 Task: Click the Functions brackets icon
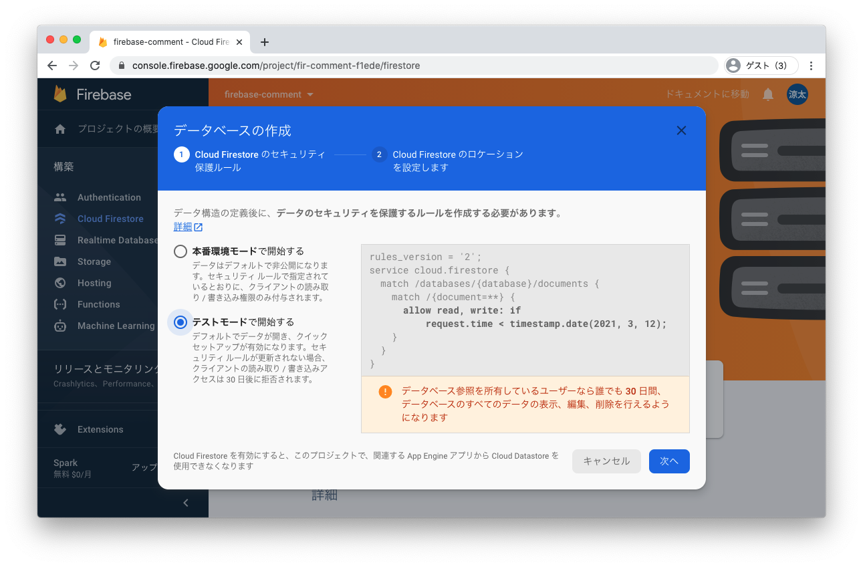(x=60, y=304)
